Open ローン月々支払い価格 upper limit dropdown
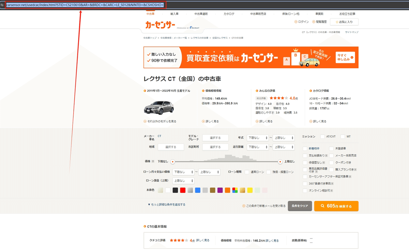 209,172
